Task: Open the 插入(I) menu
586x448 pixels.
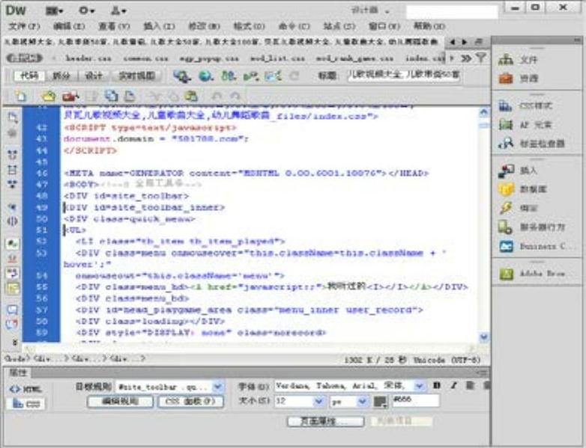Action: (x=159, y=26)
